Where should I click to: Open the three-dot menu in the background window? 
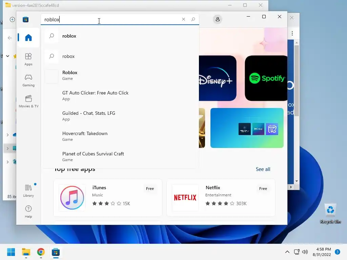tap(292, 34)
